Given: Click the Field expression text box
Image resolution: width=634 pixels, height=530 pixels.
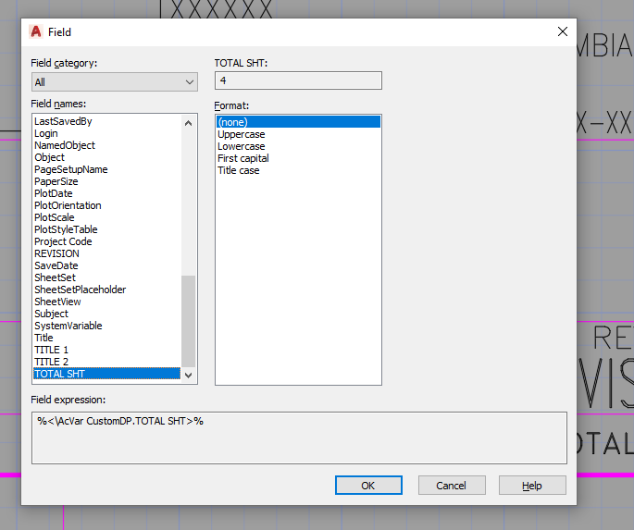Looking at the screenshot, I should pyautogui.click(x=299, y=438).
